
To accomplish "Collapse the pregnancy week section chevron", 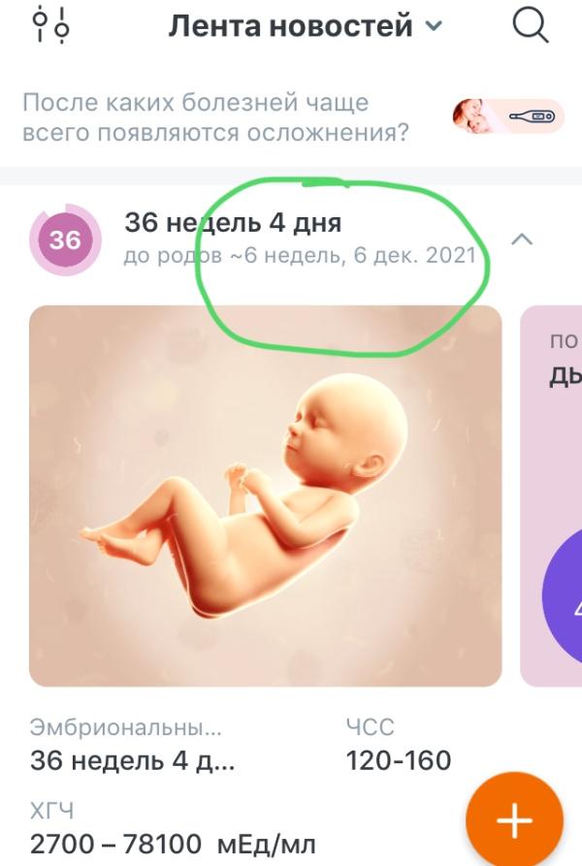I will pyautogui.click(x=523, y=240).
